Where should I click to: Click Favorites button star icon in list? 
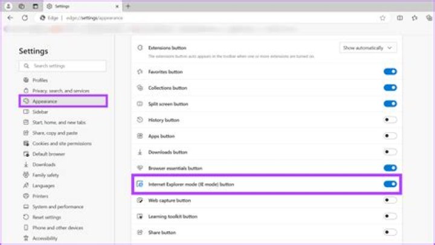(140, 72)
